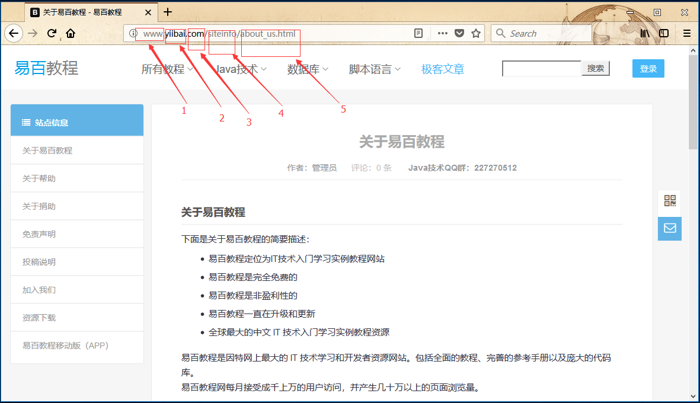Select 免责声明 in the sidebar
The image size is (700, 403).
[39, 234]
